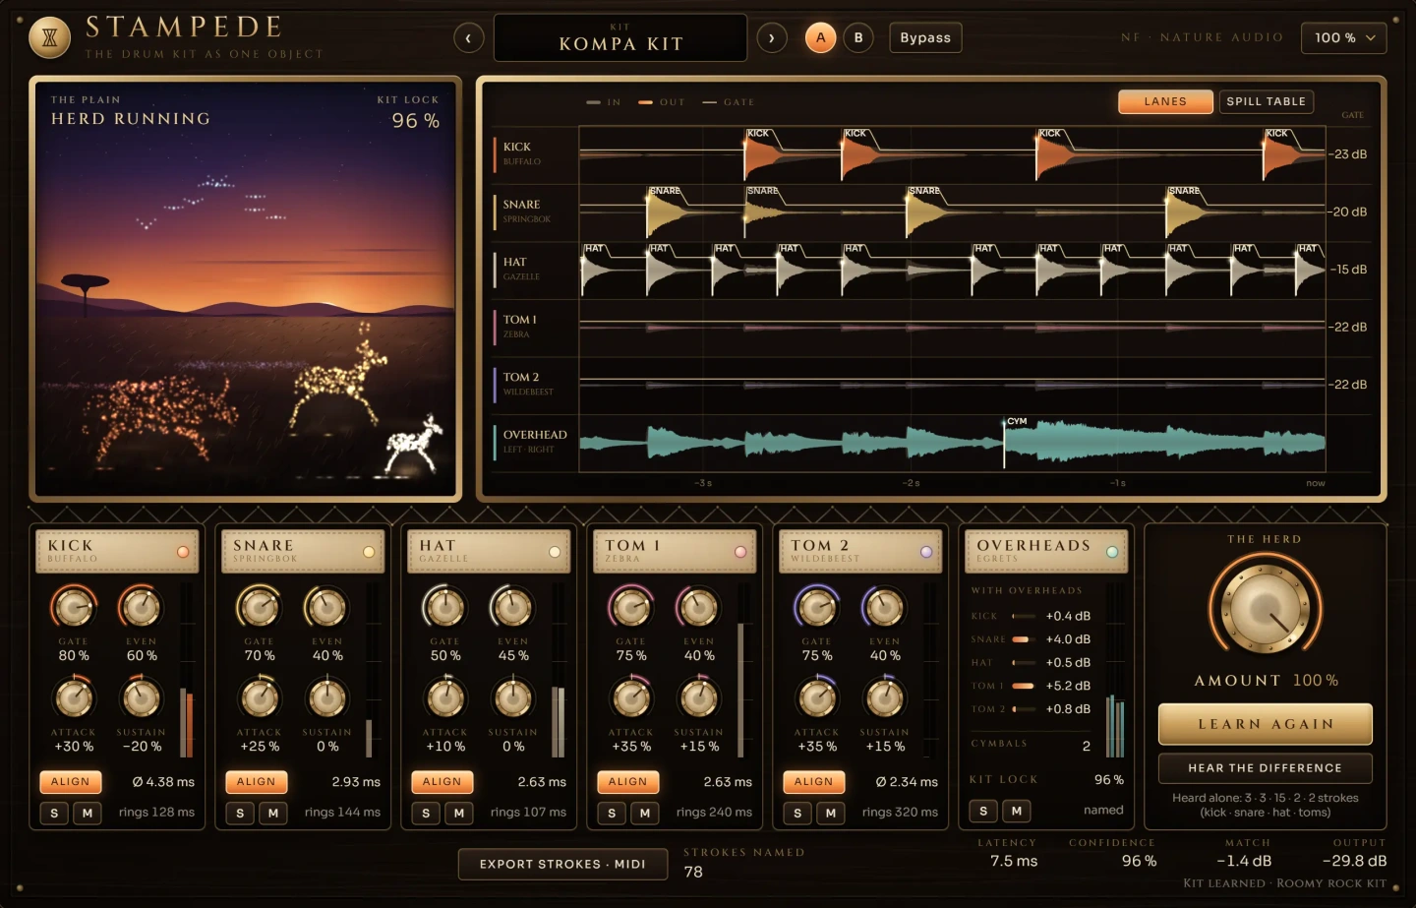Screen dimensions: 1416x908
Task: Toggle Align on the Snare channel
Action: (256, 782)
